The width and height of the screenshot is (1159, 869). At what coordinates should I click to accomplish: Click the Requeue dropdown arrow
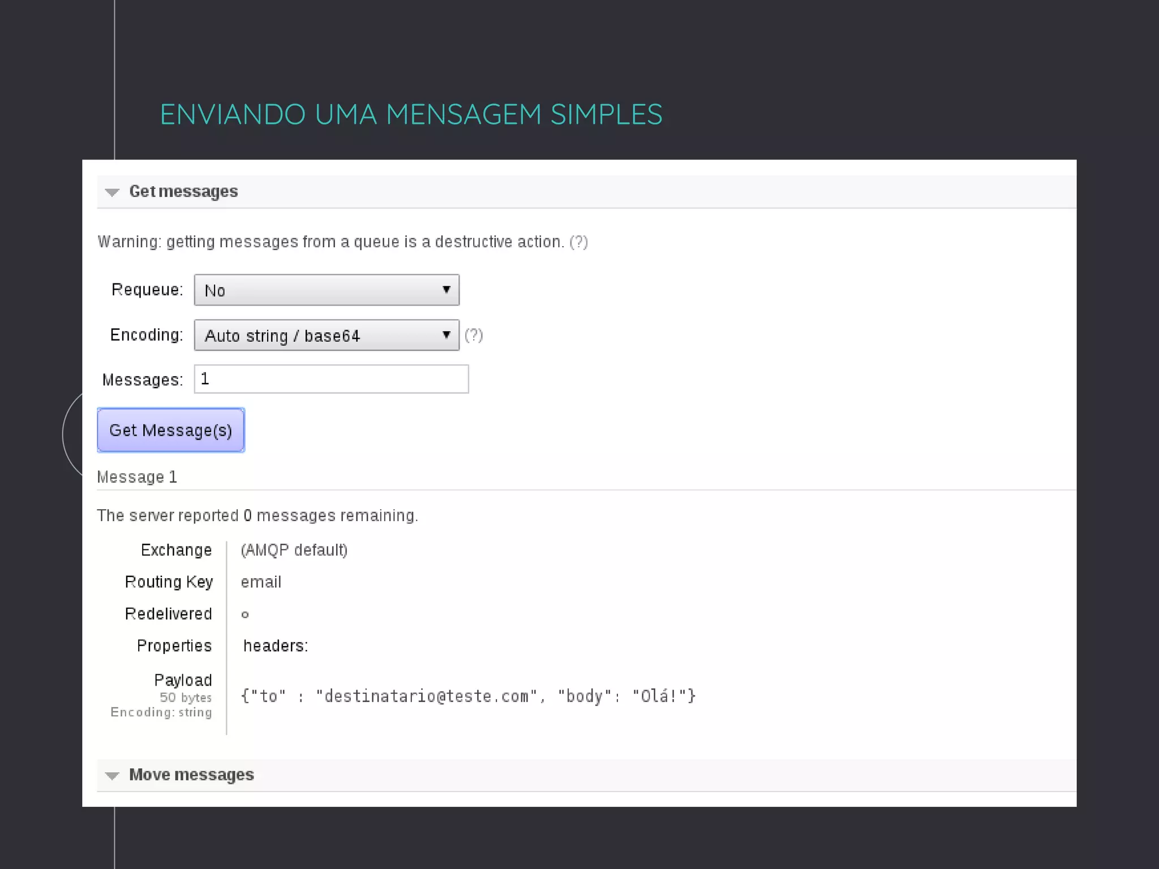click(446, 290)
